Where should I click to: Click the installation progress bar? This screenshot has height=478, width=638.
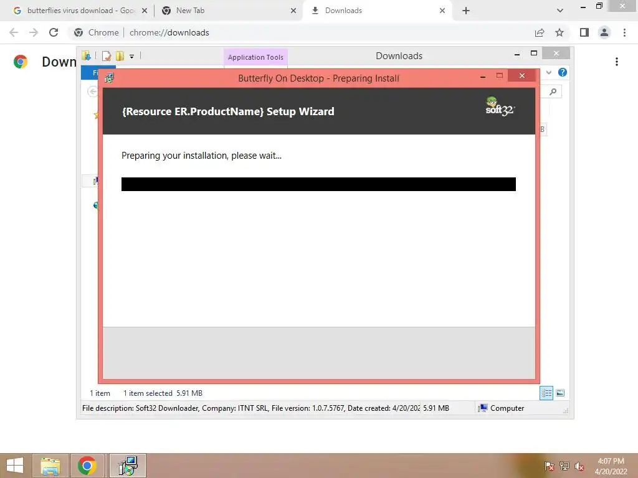coord(318,184)
